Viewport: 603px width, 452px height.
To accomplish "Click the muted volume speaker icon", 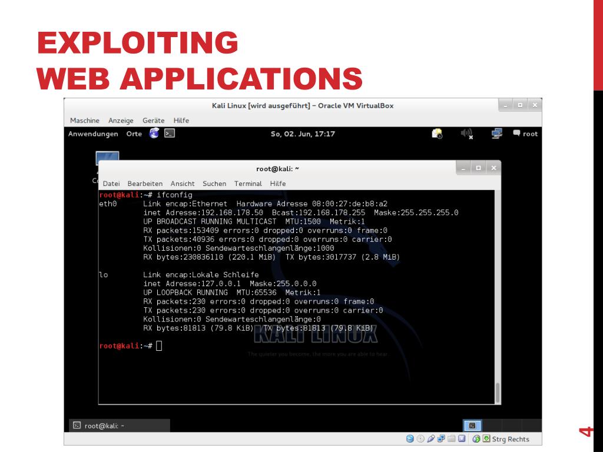I will 467,134.
